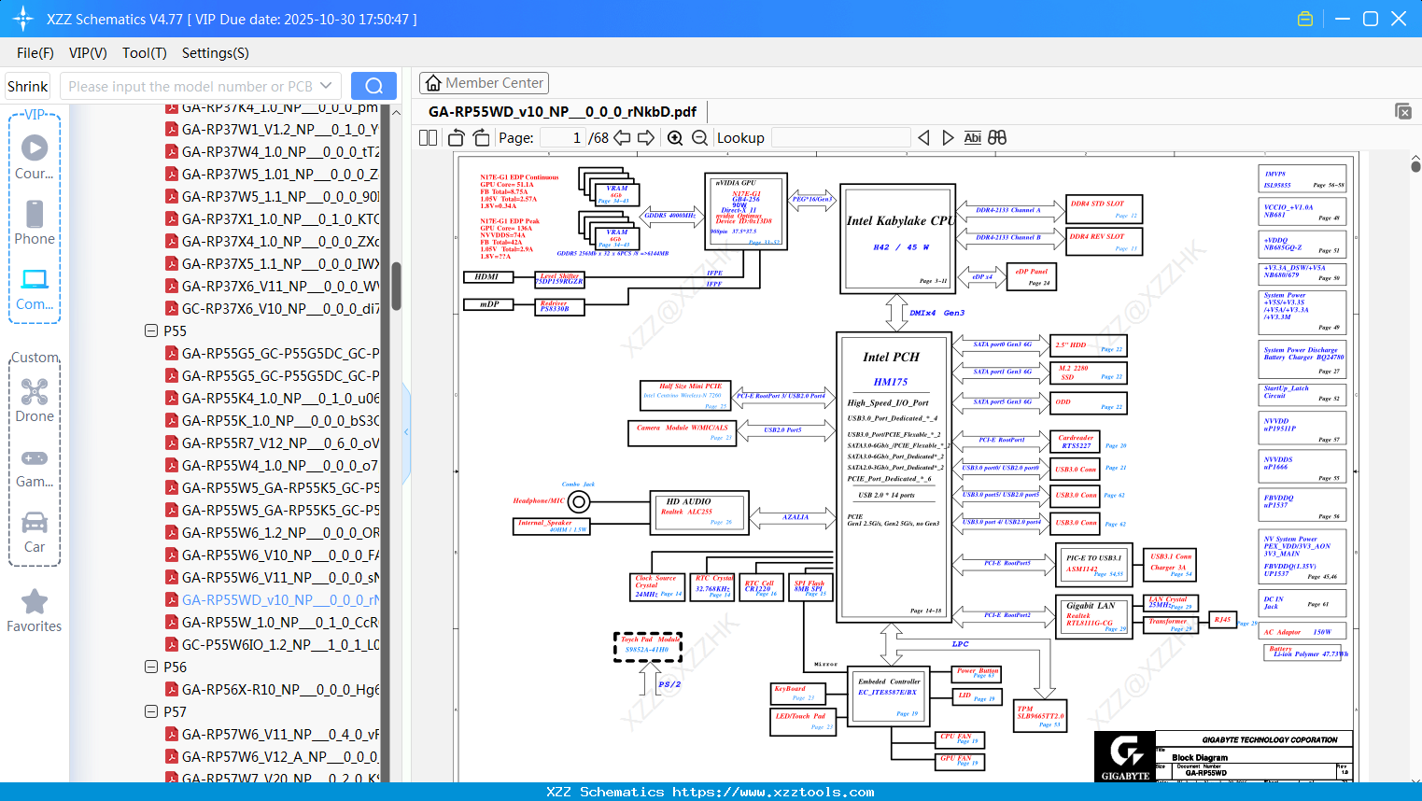1422x801 pixels.
Task: Select the GA-RP55WD_v10_NP pdf tab
Action: tap(562, 111)
